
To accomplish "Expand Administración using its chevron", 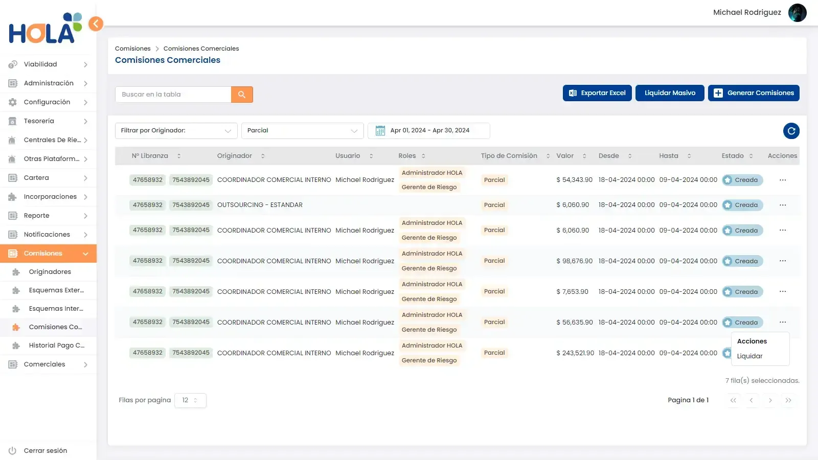I will [x=85, y=83].
